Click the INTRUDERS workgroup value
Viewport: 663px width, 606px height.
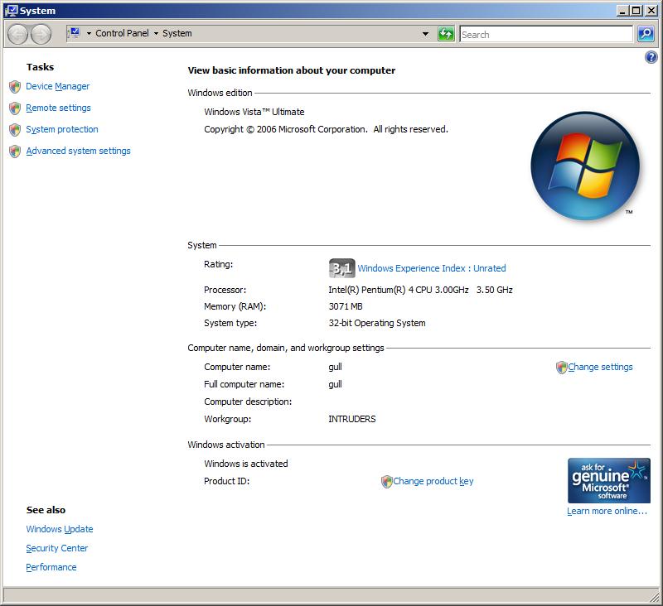[x=352, y=420]
